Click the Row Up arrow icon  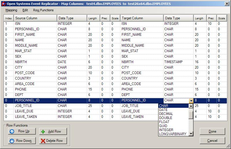click(12, 131)
